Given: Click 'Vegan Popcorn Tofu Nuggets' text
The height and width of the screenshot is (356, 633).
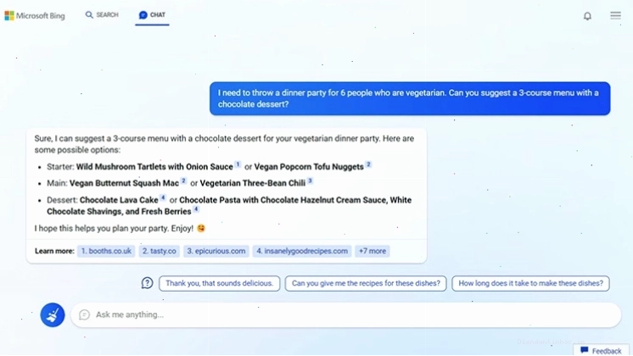Looking at the screenshot, I should click(x=309, y=167).
